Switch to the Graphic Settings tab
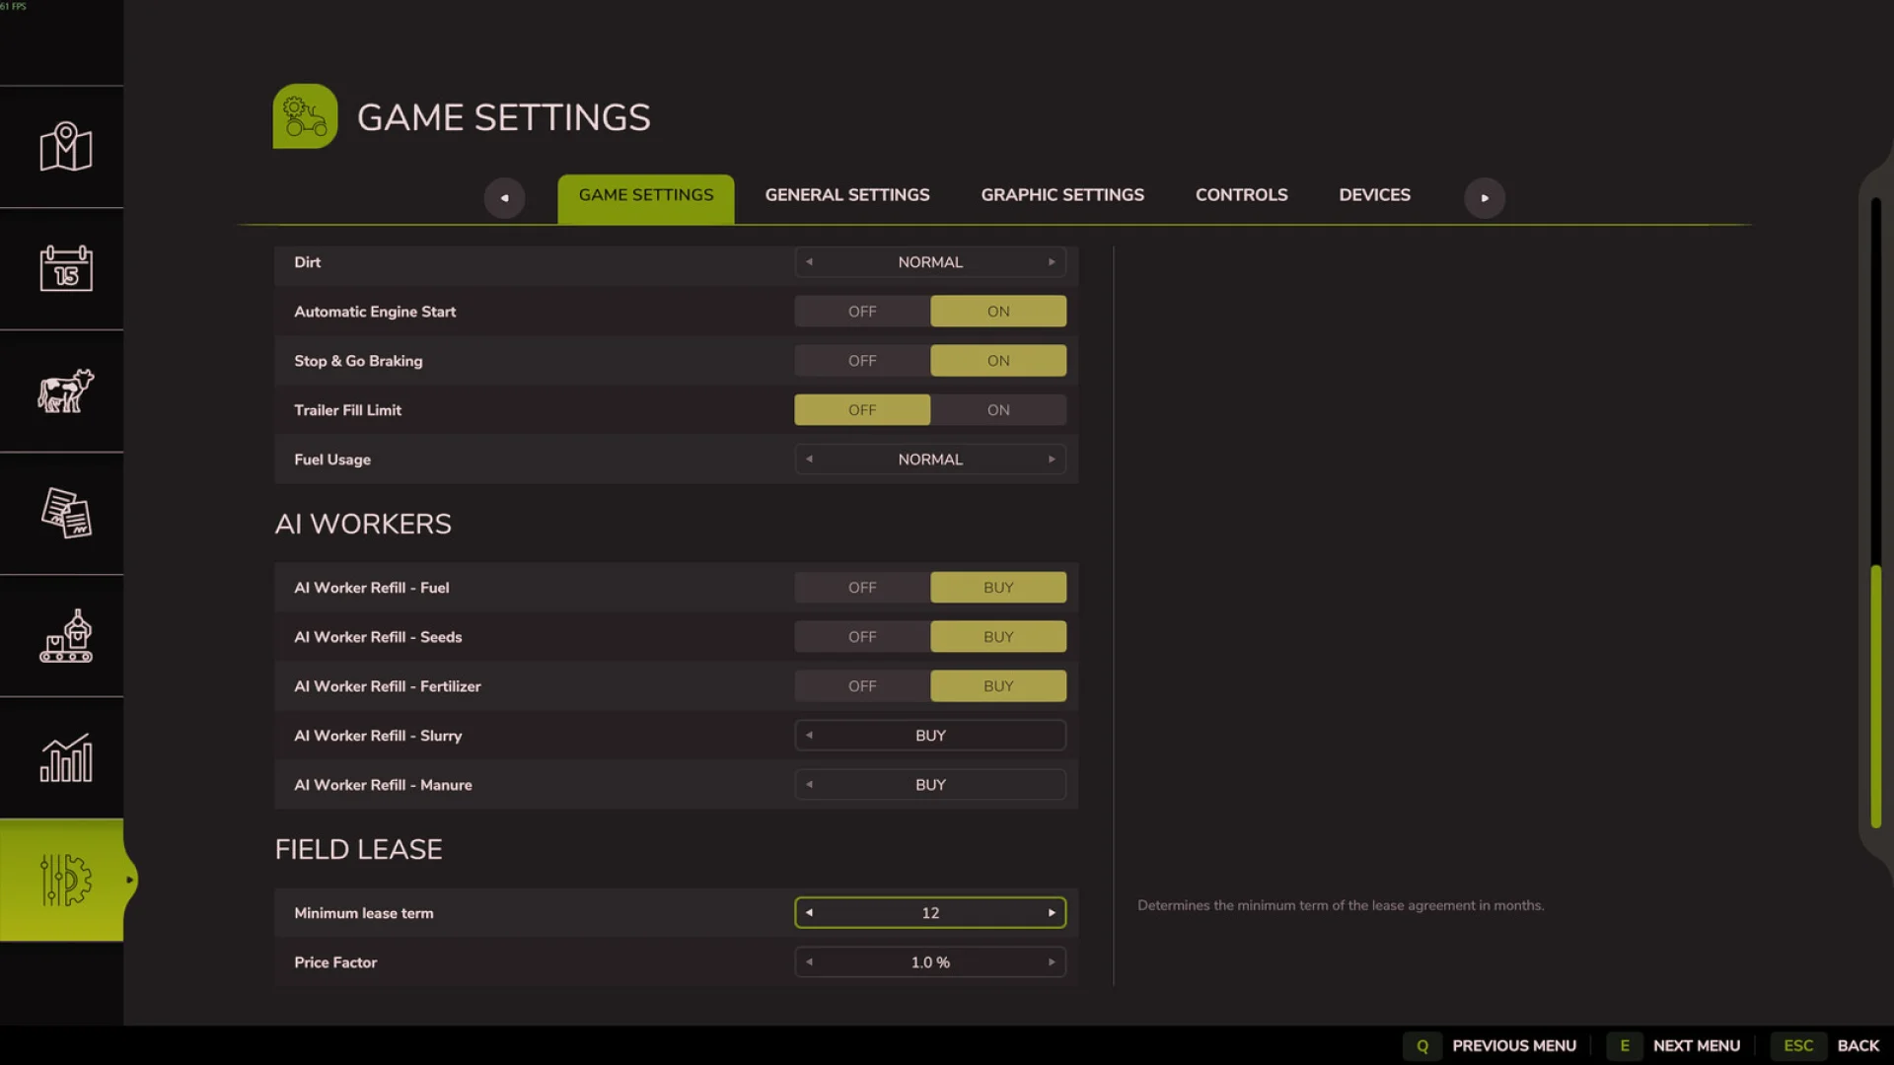This screenshot has width=1894, height=1065. click(1061, 194)
